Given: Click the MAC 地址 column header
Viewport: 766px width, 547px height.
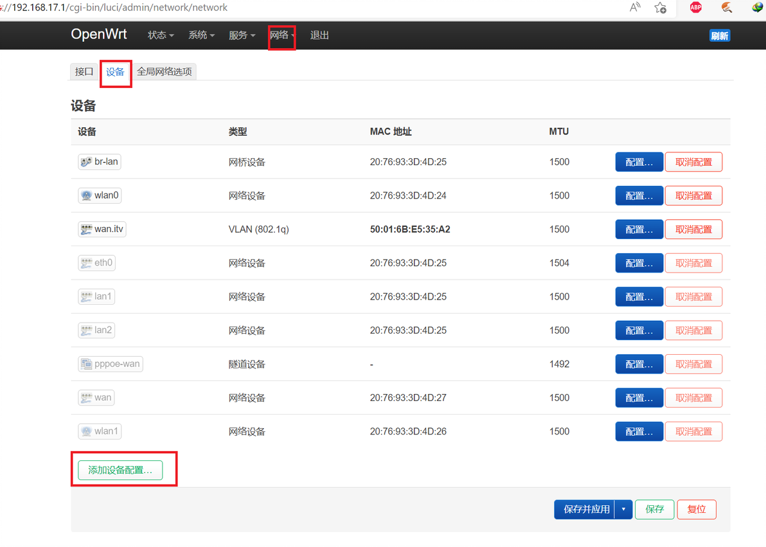Looking at the screenshot, I should click(390, 132).
